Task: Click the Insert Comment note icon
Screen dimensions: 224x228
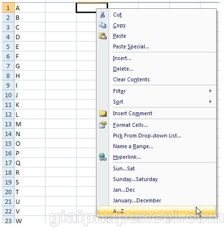Action: [x=103, y=113]
